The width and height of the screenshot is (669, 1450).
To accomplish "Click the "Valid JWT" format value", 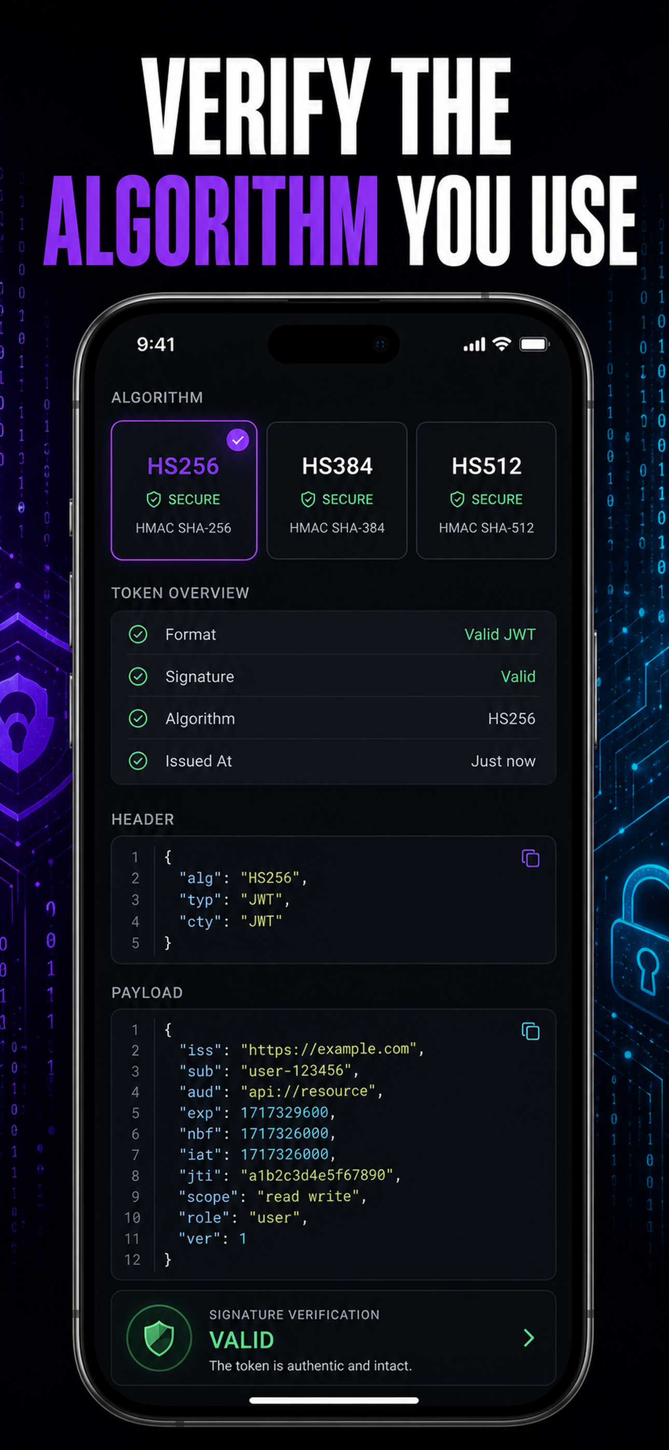I will pyautogui.click(x=500, y=634).
